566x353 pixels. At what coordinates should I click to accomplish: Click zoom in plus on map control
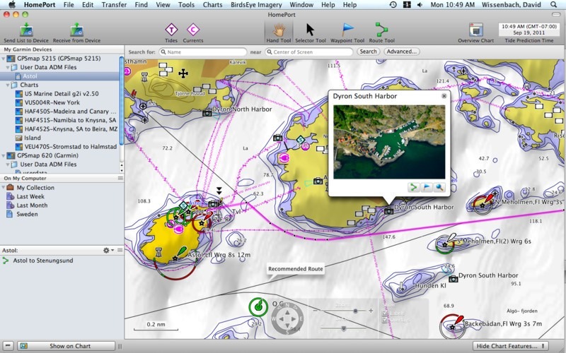tap(371, 311)
